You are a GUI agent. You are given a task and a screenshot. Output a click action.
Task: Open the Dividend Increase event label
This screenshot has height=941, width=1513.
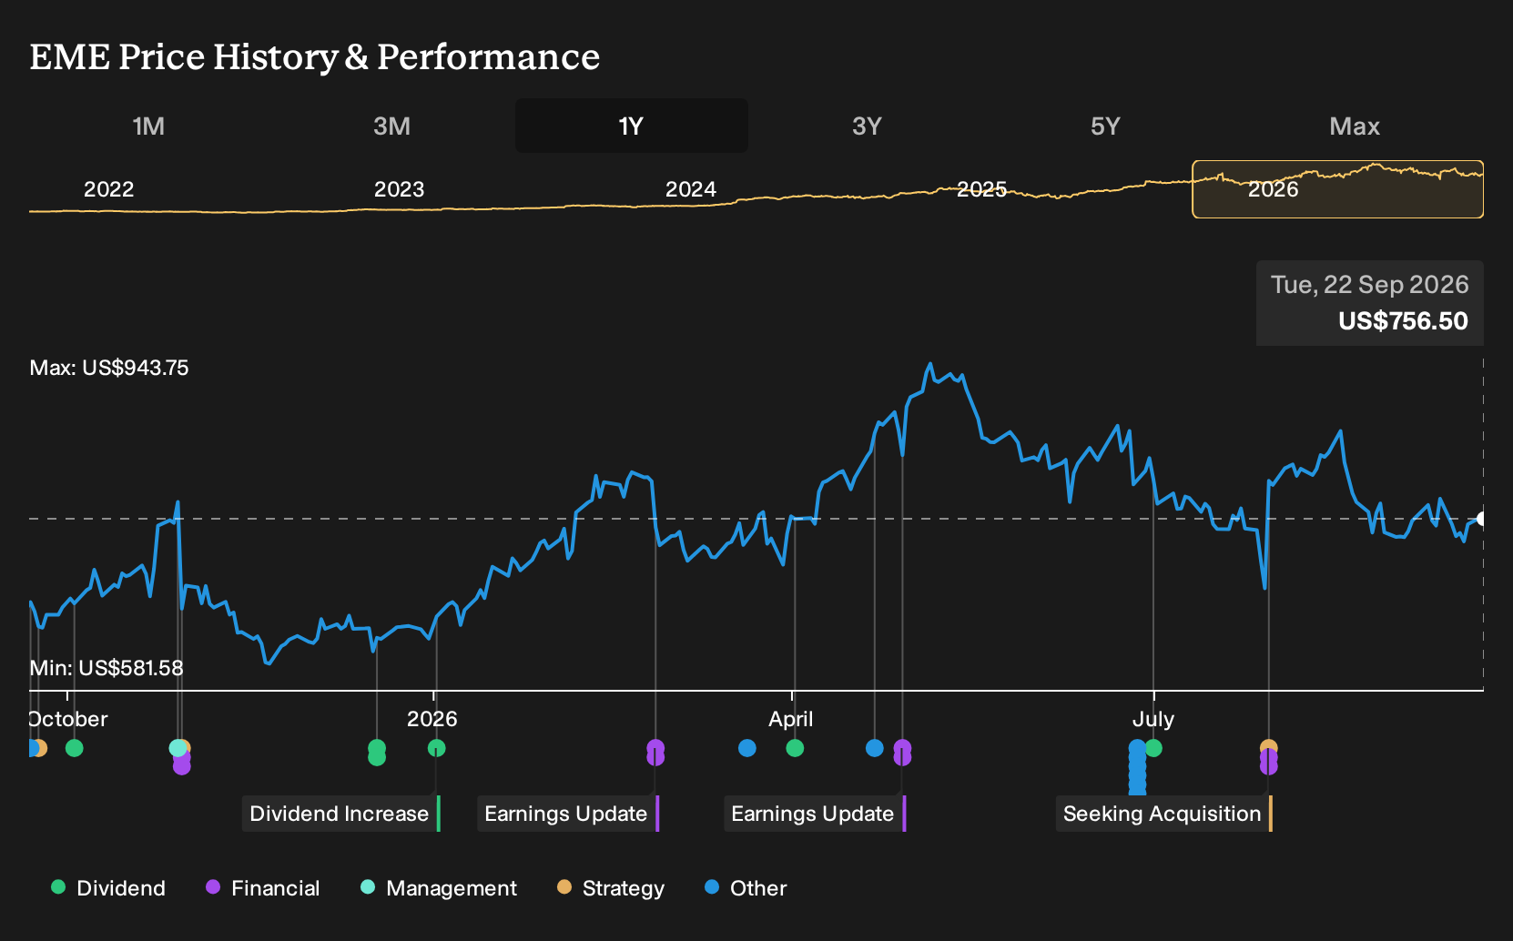[x=341, y=814]
